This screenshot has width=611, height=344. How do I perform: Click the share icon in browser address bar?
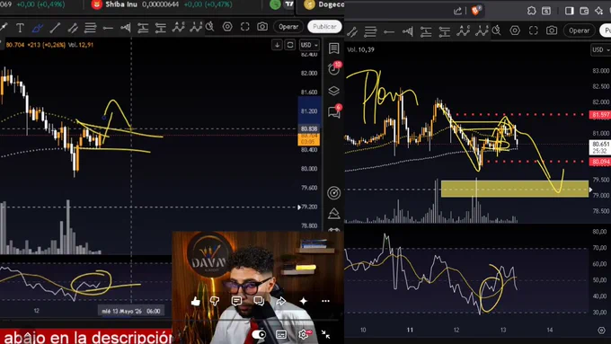tap(457, 11)
